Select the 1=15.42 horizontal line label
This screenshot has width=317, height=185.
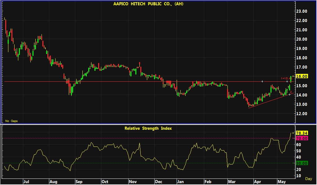click(x=286, y=78)
